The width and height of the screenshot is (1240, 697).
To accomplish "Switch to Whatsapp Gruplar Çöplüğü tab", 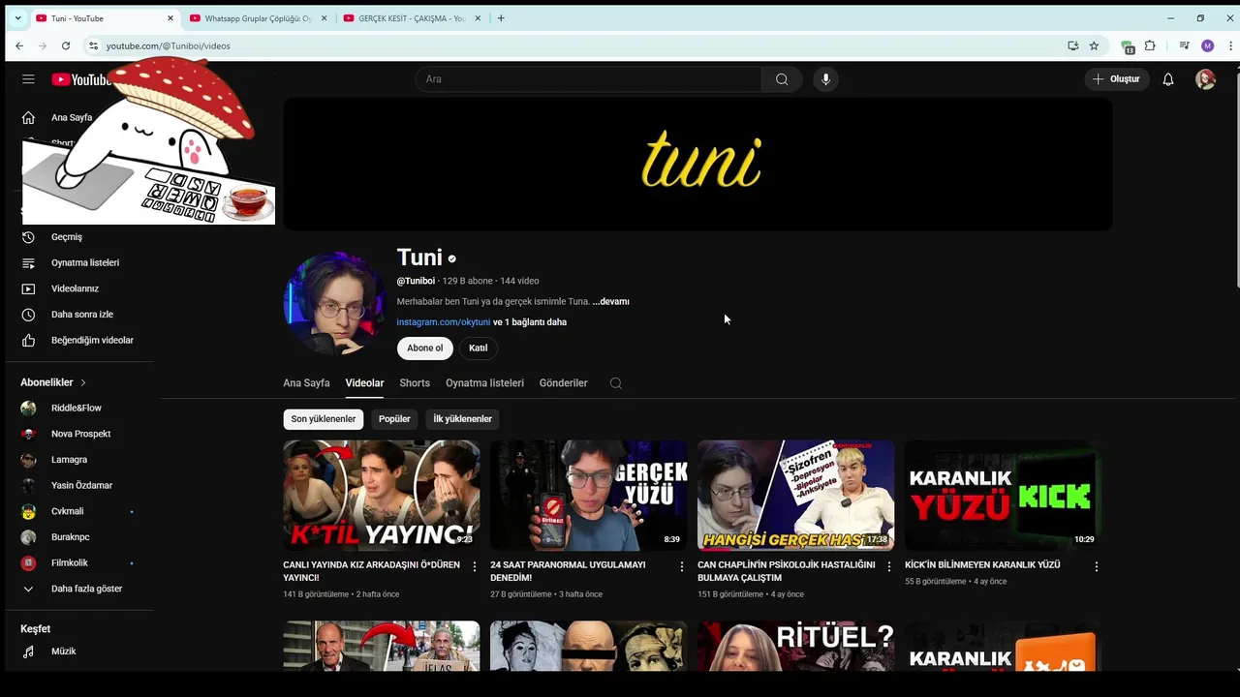I will pos(258,18).
